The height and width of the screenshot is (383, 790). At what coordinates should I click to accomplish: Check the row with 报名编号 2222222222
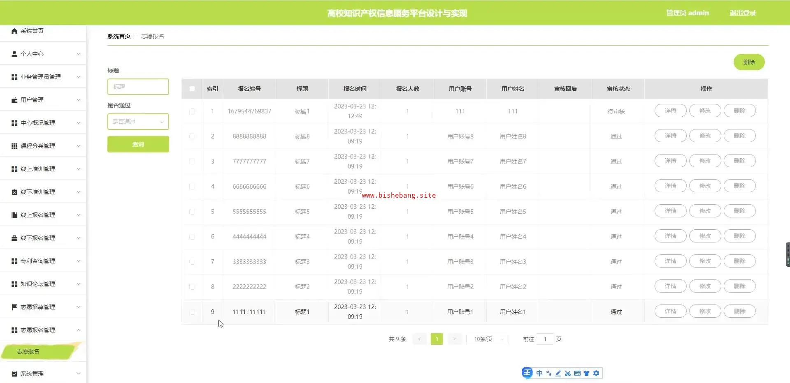click(x=192, y=287)
